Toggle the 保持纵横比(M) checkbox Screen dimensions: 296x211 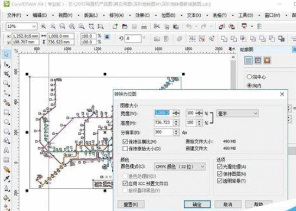(125, 141)
